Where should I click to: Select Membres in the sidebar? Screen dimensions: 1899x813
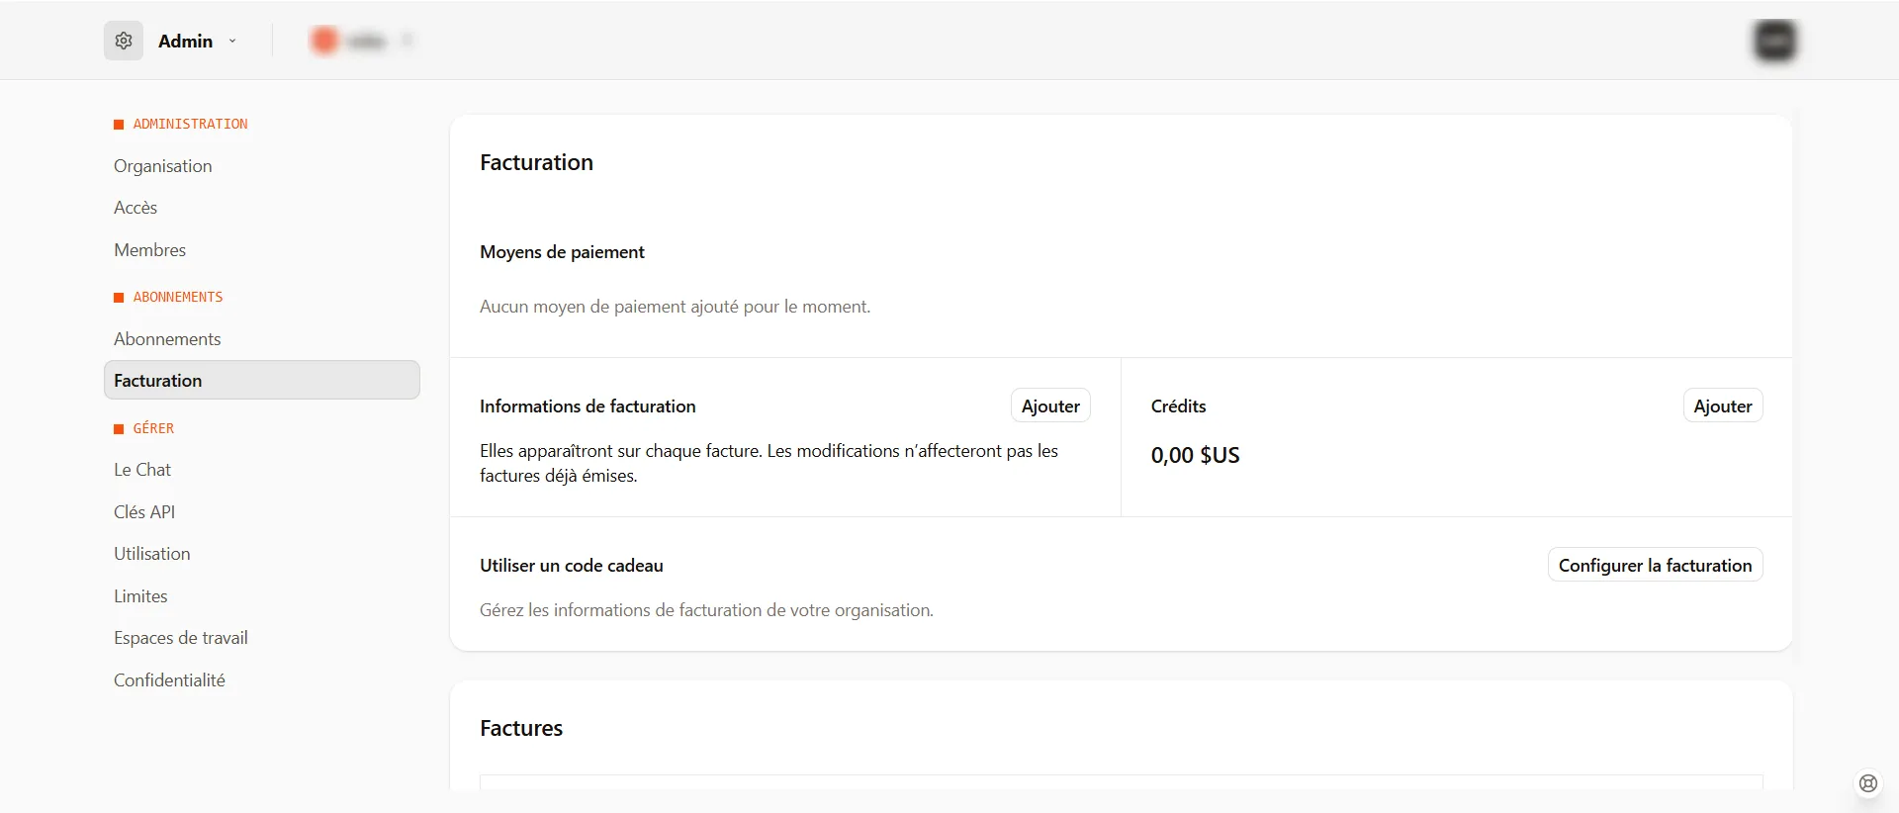coord(149,250)
